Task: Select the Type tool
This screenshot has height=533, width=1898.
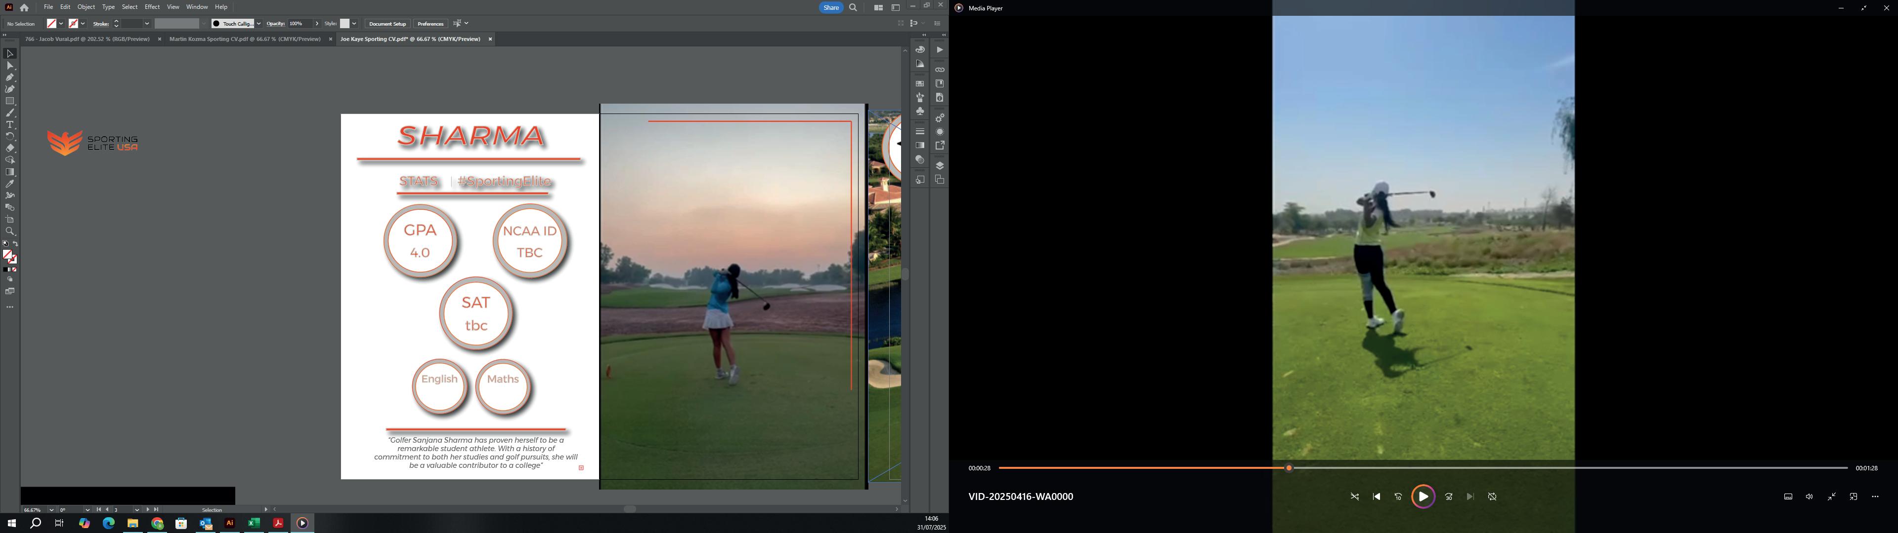Action: tap(10, 125)
